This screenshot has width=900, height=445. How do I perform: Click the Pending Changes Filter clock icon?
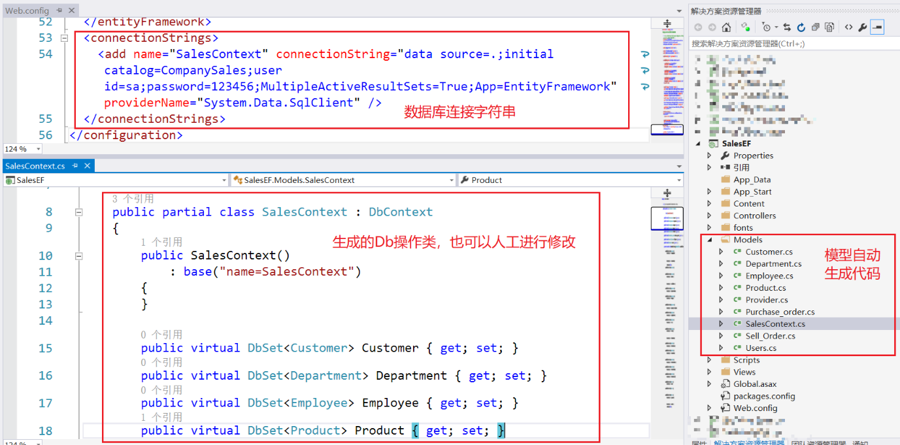[x=766, y=27]
